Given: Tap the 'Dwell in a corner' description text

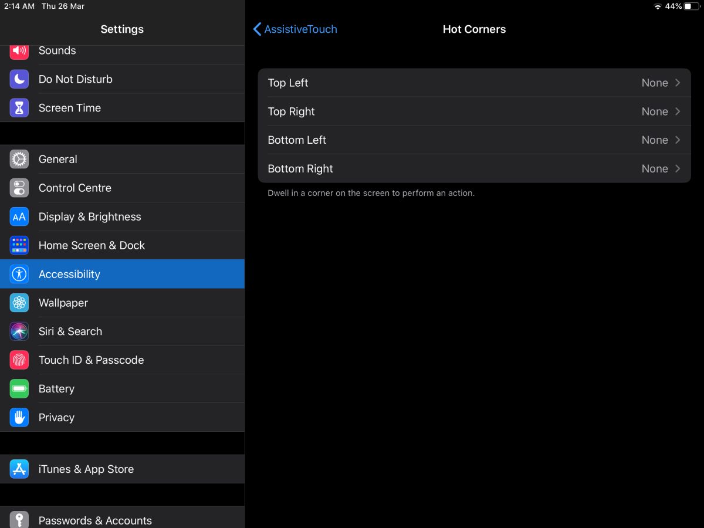Looking at the screenshot, I should (371, 193).
